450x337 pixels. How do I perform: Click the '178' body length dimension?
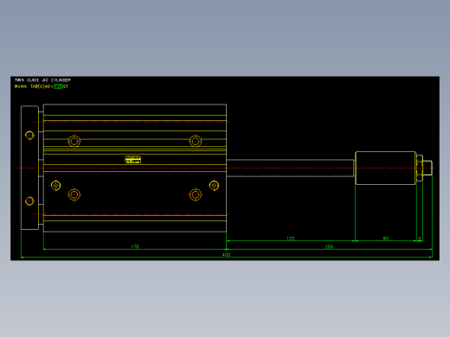(x=135, y=246)
